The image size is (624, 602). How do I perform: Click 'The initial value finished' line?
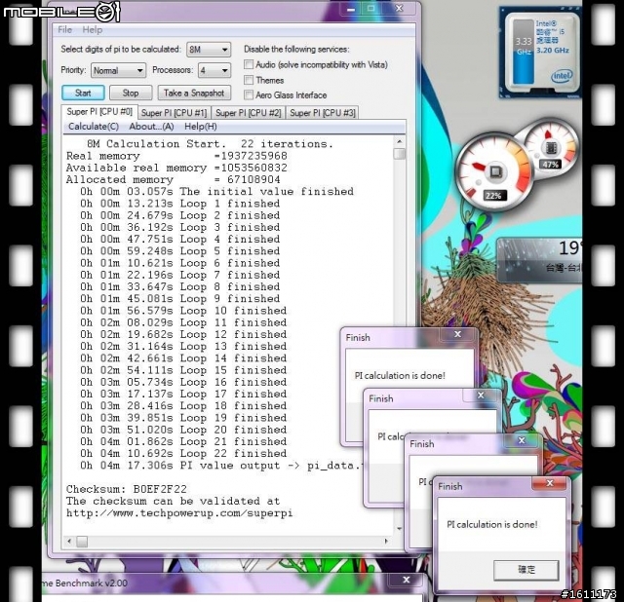(x=216, y=192)
